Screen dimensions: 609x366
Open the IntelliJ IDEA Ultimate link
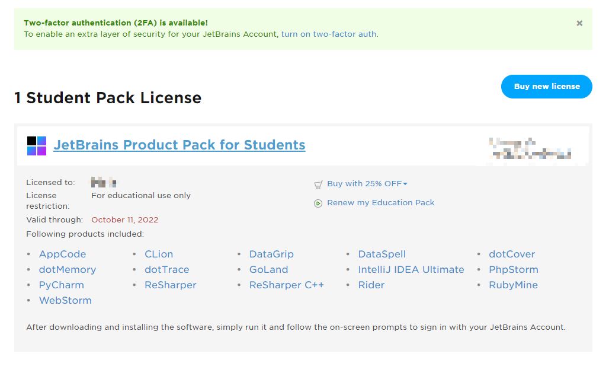click(411, 269)
